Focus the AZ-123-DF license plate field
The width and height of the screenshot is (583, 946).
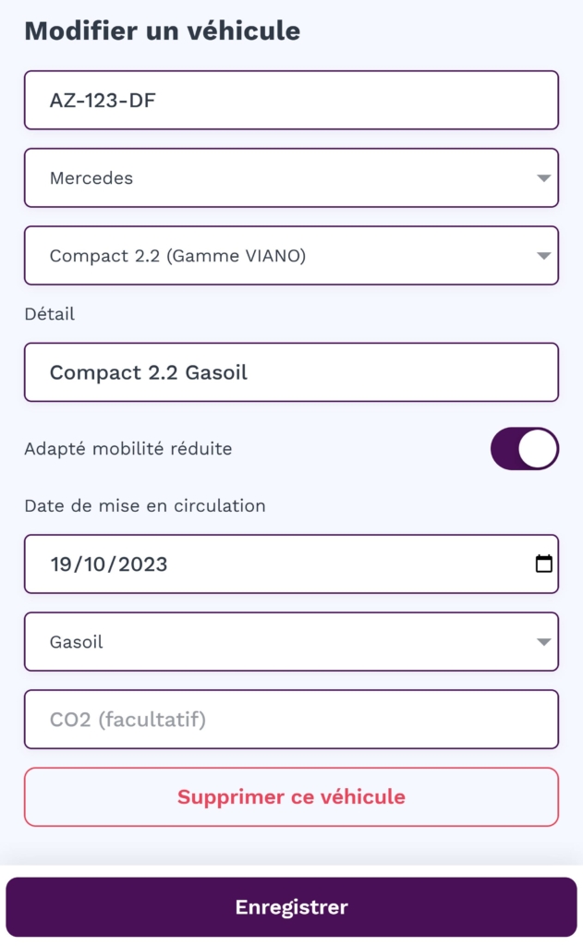pyautogui.click(x=291, y=100)
